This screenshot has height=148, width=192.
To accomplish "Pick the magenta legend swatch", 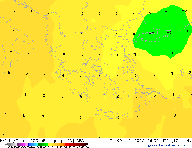I will (24, 144).
